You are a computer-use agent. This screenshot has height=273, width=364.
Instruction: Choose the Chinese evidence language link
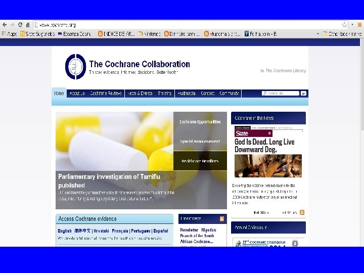click(82, 231)
